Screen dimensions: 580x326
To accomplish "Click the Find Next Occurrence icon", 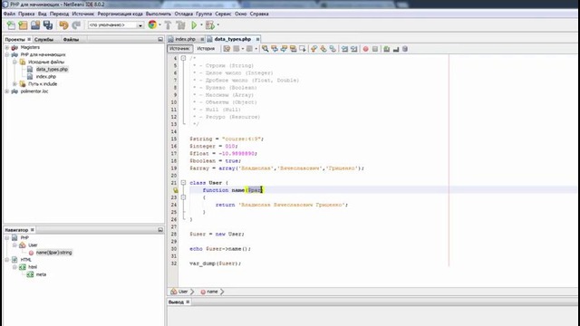I will 284,49.
